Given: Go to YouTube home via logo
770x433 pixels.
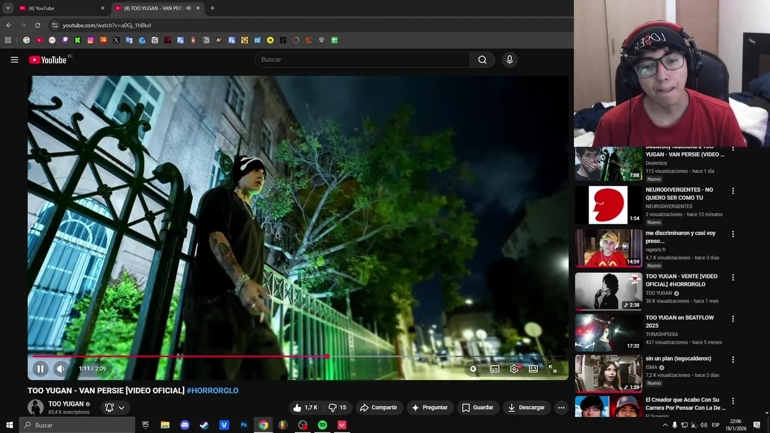Looking at the screenshot, I should pyautogui.click(x=48, y=60).
